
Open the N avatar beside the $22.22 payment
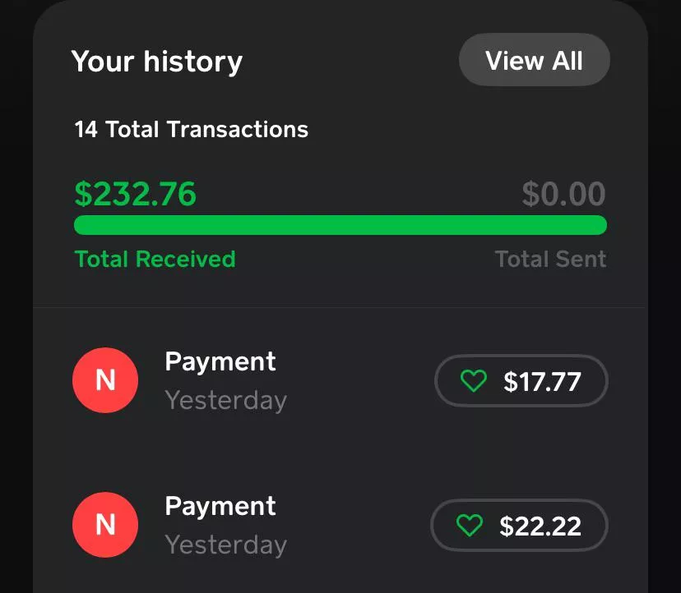pyautogui.click(x=105, y=525)
